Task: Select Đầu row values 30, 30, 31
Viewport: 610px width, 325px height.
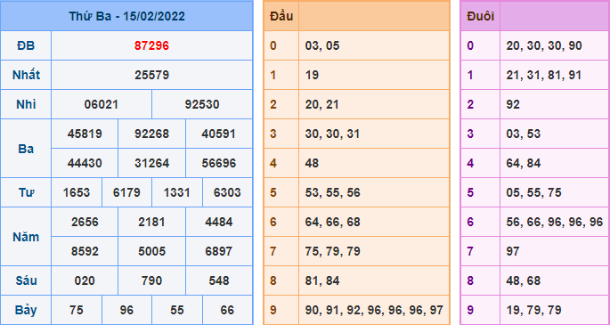Action: coord(333,134)
